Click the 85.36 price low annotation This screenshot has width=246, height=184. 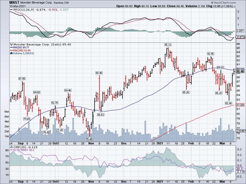[x=186, y=92]
